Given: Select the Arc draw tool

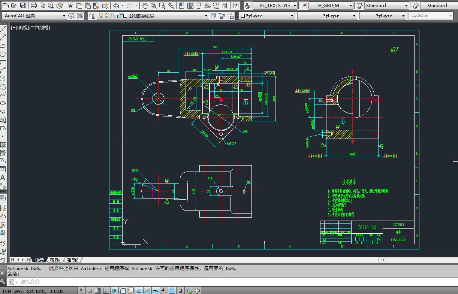Looking at the screenshot, I should [x=3, y=70].
